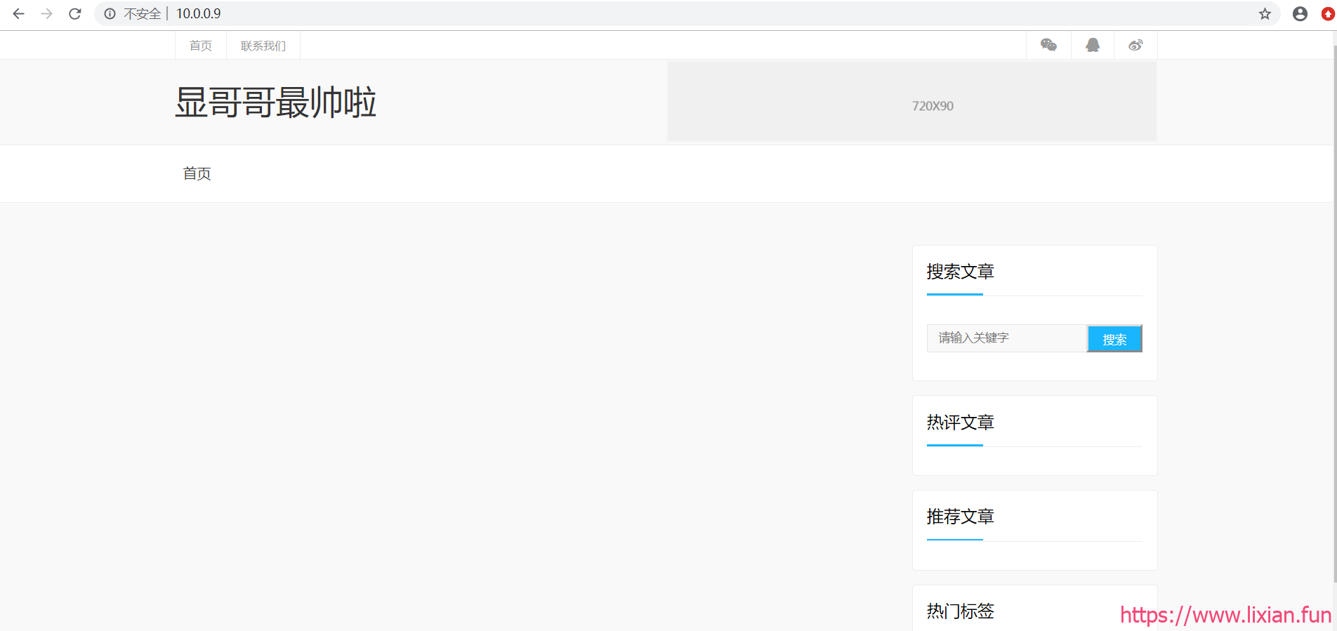Viewport: 1337px width, 631px height.
Task: Open 联系我们 in the top bar
Action: (263, 46)
